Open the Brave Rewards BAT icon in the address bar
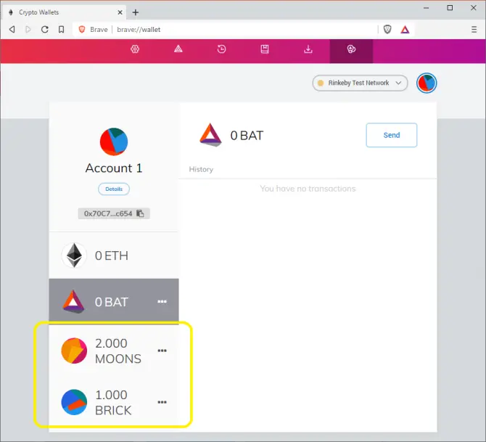486x442 pixels. click(x=405, y=30)
